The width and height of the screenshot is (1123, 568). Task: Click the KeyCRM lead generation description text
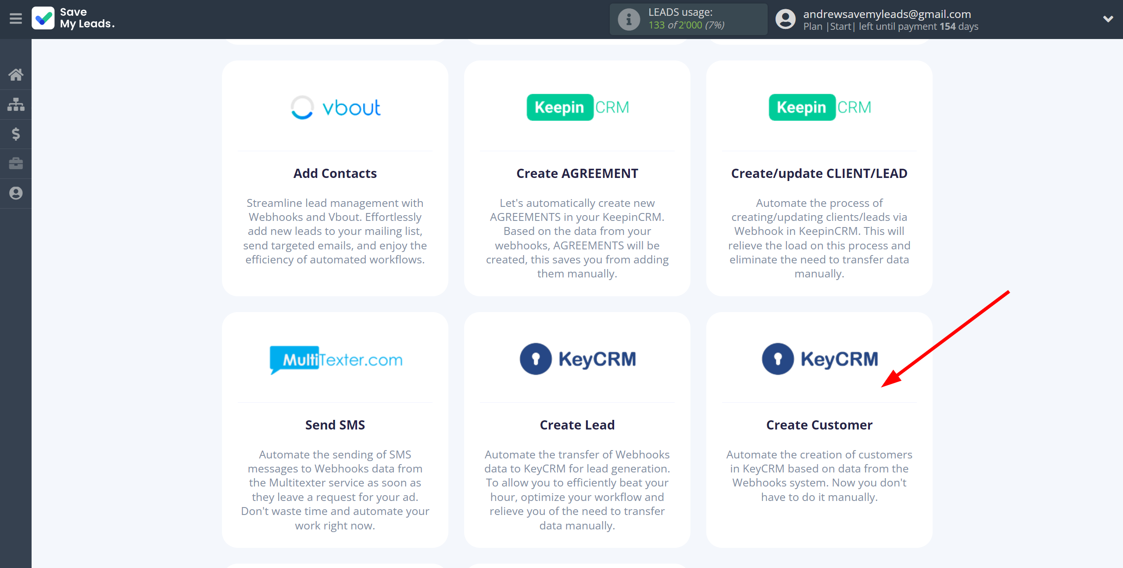point(577,490)
